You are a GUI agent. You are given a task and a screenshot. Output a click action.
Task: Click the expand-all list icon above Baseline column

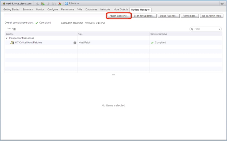[14, 29]
